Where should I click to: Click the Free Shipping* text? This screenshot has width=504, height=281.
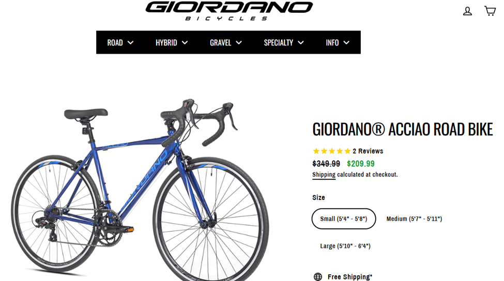[x=350, y=277]
